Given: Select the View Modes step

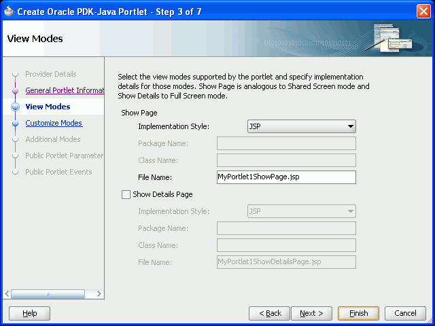Looking at the screenshot, I should tap(48, 107).
